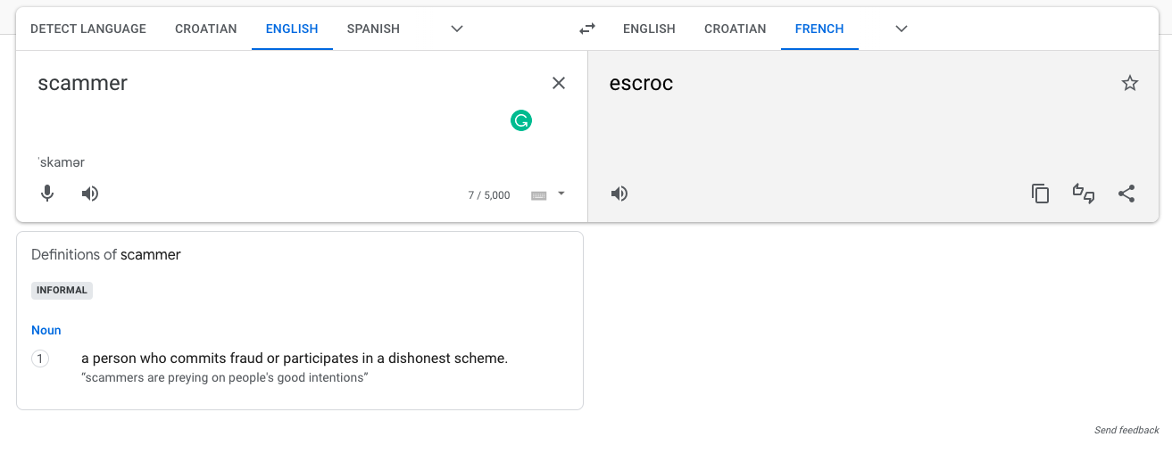Viewport: 1172px width, 470px height.
Task: Open virtual keyboard icon
Action: [x=539, y=195]
